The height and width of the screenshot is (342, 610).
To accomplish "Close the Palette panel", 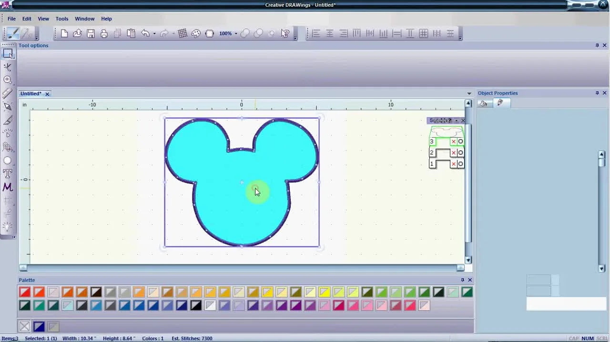I will [470, 280].
